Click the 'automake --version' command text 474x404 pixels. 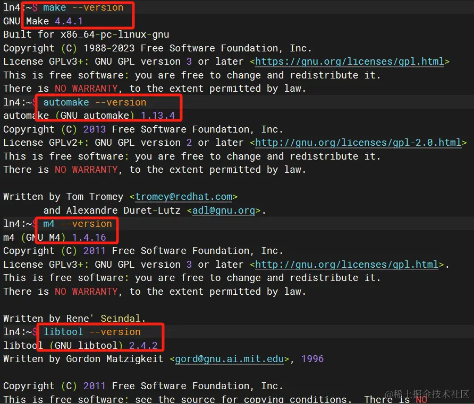click(x=95, y=102)
